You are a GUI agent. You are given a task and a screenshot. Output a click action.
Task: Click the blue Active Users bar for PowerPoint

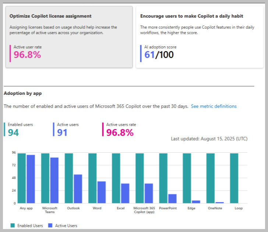click(x=172, y=199)
